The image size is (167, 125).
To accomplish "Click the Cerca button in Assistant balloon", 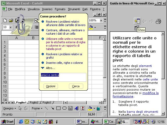I will (76, 86).
